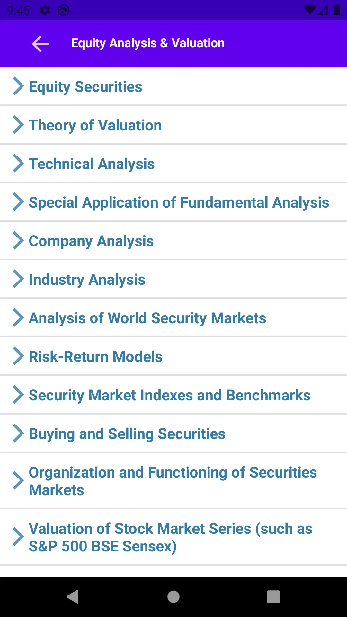
Task: Tap the Android home circle button
Action: (x=173, y=597)
